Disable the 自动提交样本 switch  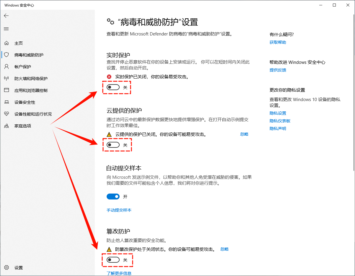(x=113, y=197)
